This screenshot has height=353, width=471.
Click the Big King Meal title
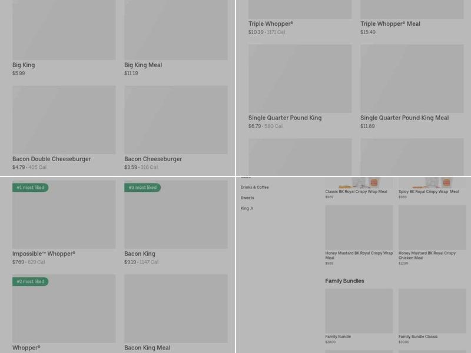[x=143, y=65]
